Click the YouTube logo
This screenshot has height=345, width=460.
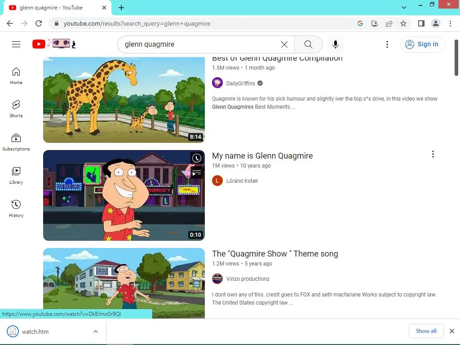(54, 44)
